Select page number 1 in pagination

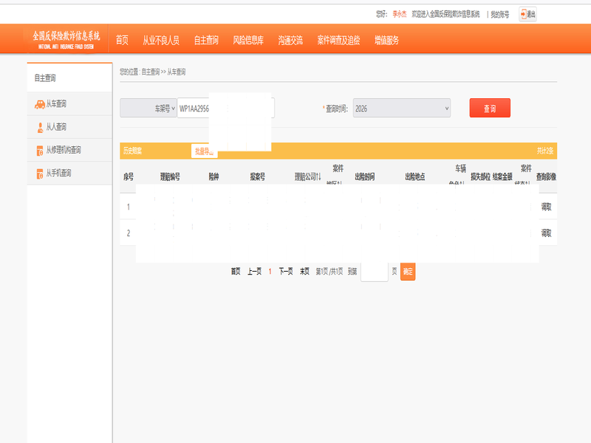[x=270, y=271]
